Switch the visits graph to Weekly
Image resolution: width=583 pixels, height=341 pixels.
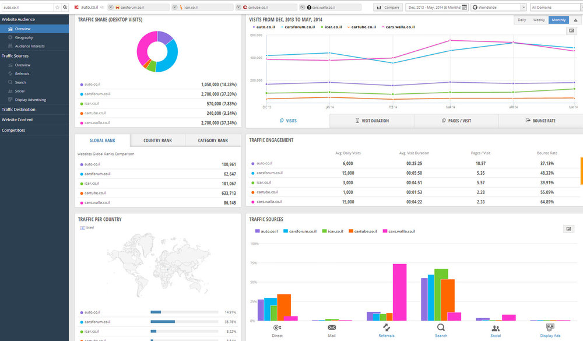pos(539,20)
